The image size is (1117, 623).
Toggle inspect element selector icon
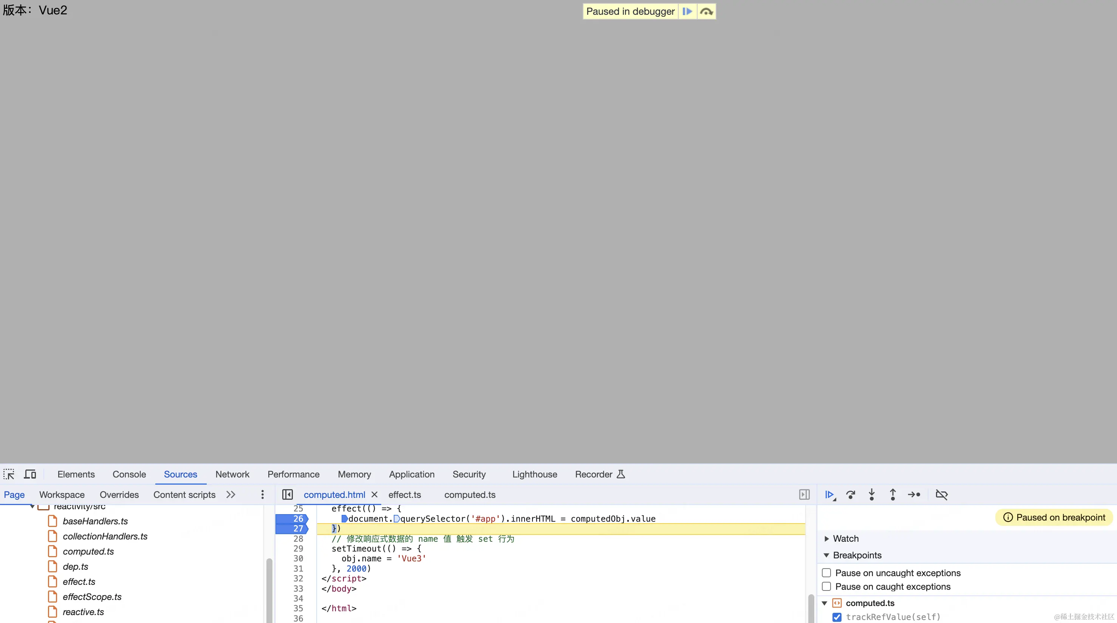(9, 474)
